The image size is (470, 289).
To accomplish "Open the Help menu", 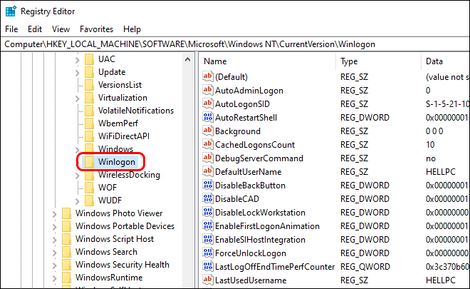I will [132, 29].
